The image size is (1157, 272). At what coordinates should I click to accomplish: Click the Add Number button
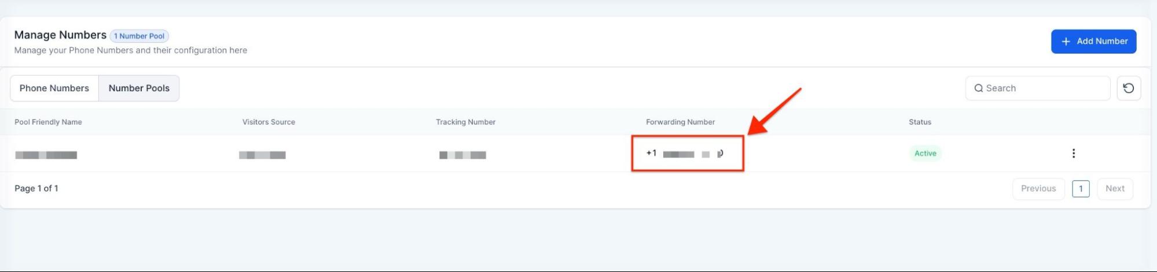click(x=1093, y=41)
